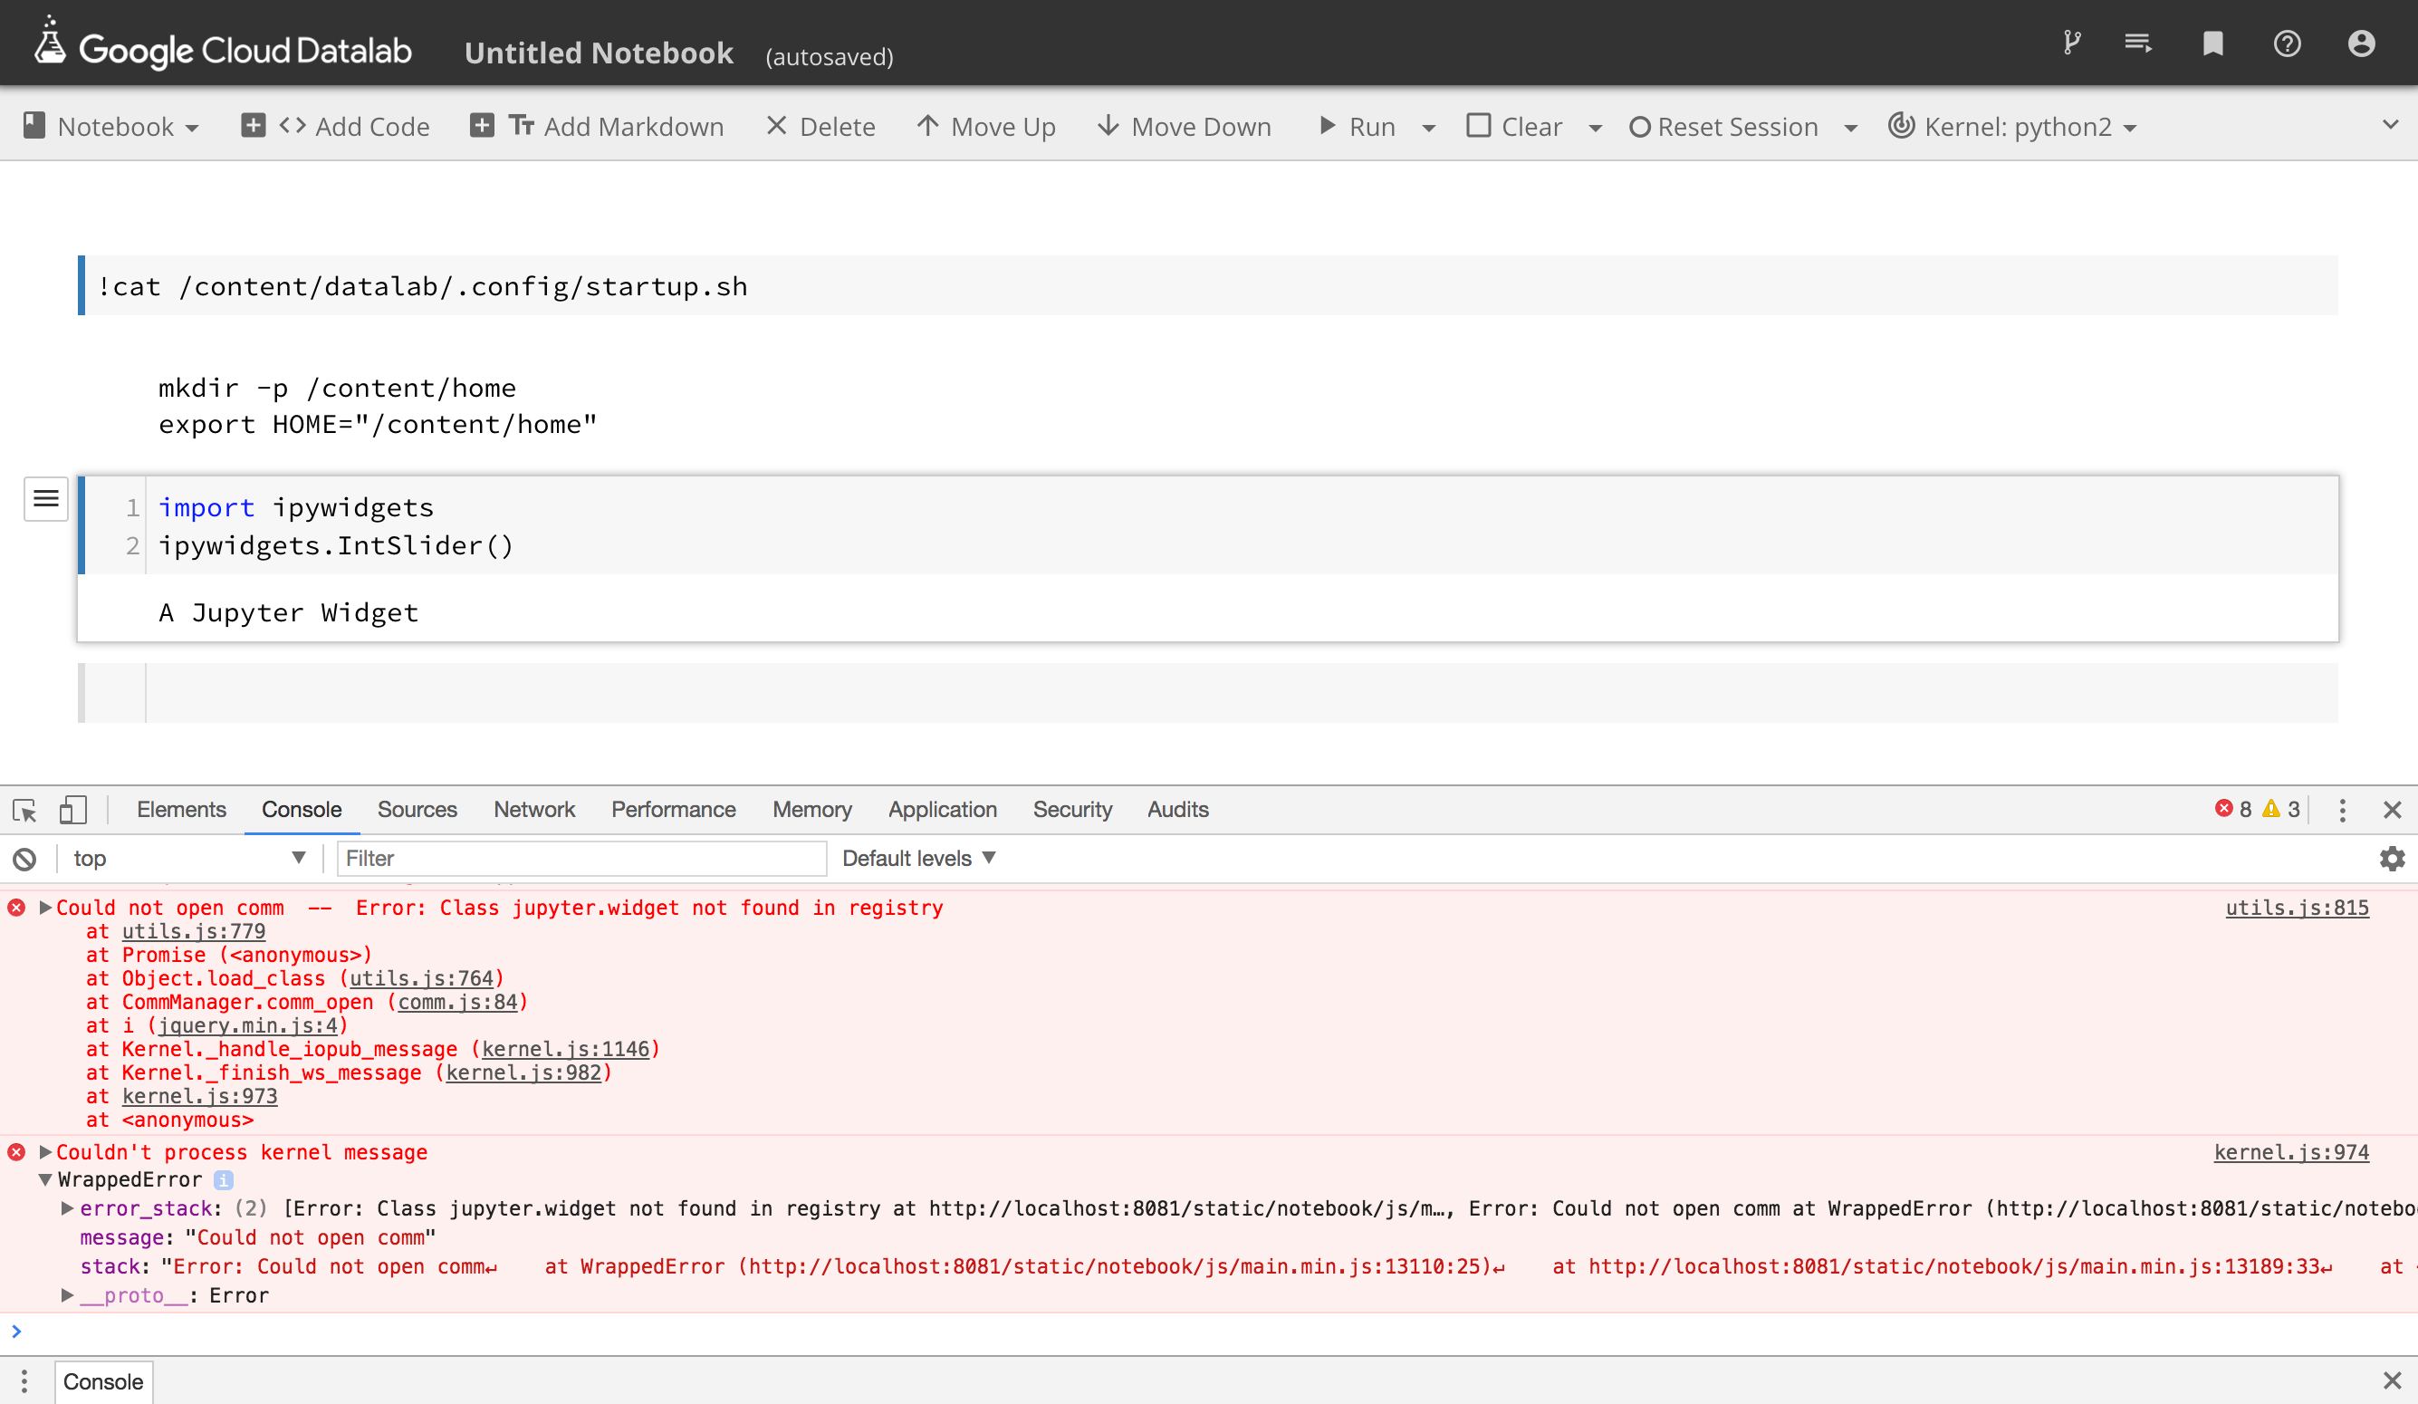Switch to the Network tab
The height and width of the screenshot is (1404, 2418).
click(x=534, y=809)
